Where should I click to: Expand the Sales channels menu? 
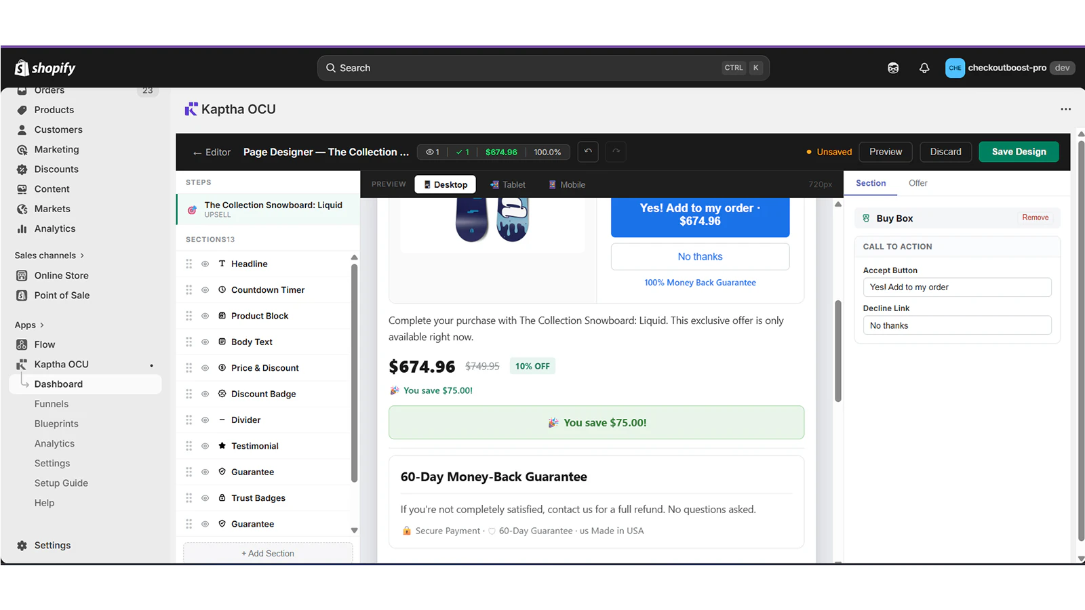tap(50, 256)
